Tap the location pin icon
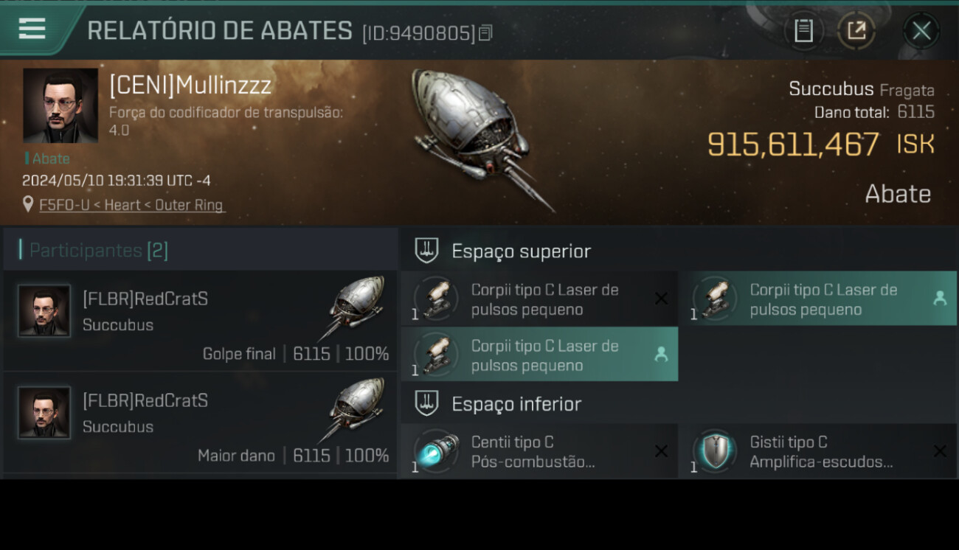Screen dimensions: 959x550 pos(28,204)
